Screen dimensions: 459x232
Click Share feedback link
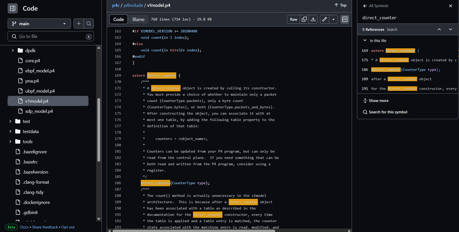[x=45, y=227]
